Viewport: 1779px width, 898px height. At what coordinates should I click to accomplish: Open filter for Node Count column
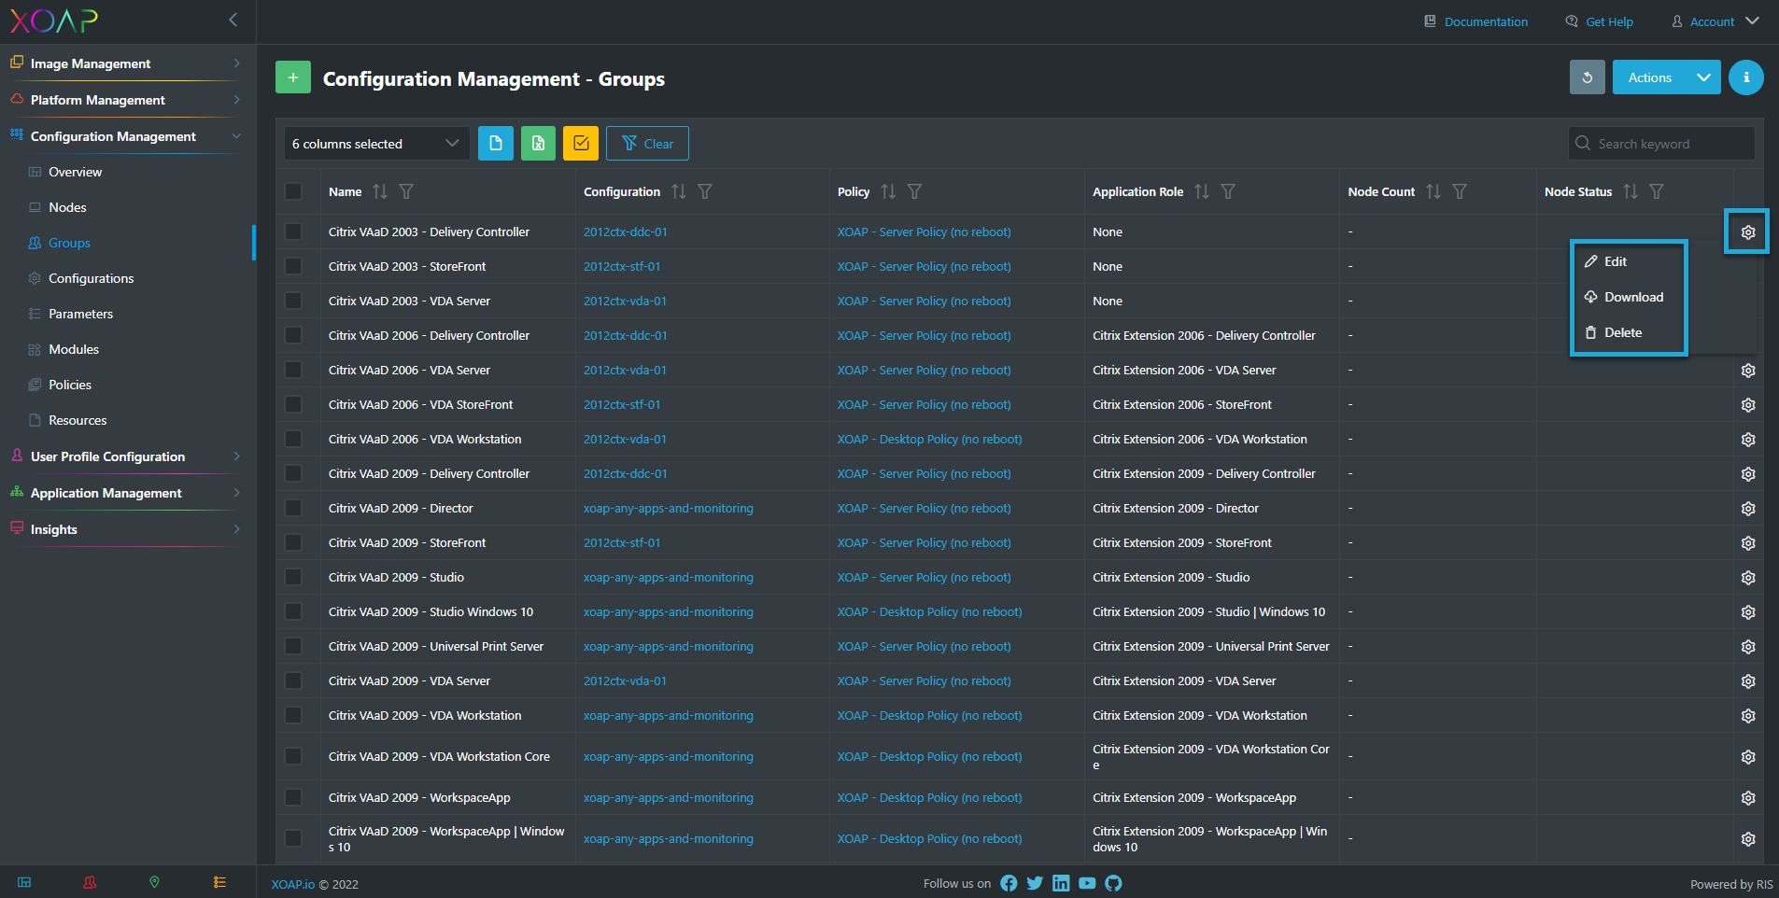pos(1460,191)
